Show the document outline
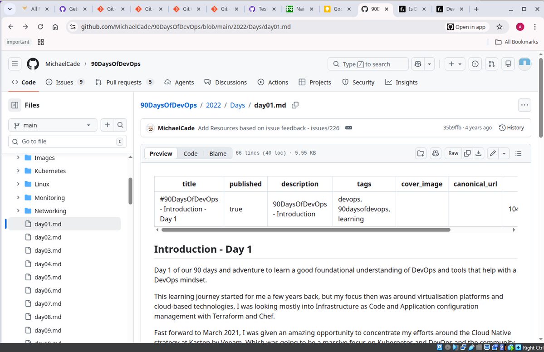This screenshot has height=352, width=544. [x=518, y=153]
